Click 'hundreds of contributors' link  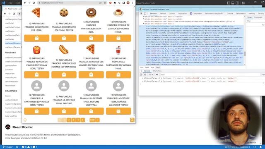(68, 135)
